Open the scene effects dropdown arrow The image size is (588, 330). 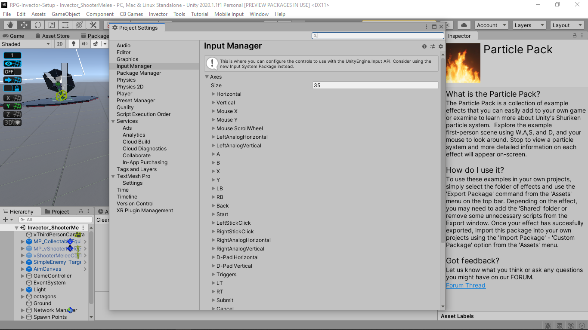105,44
